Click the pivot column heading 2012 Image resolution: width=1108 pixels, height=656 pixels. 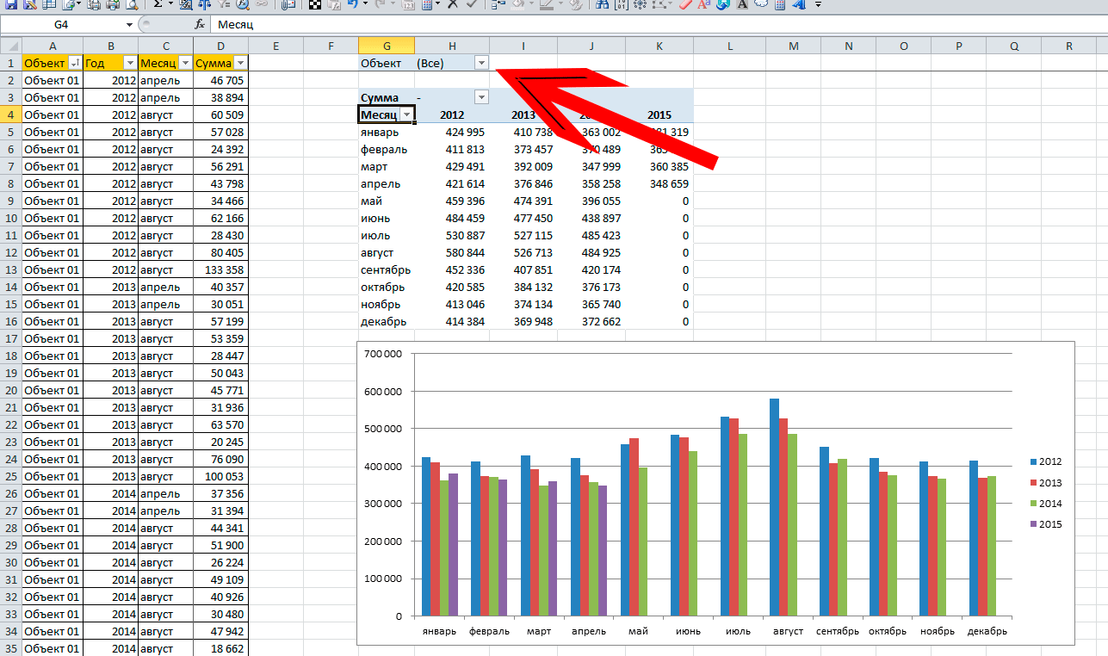coord(452,114)
